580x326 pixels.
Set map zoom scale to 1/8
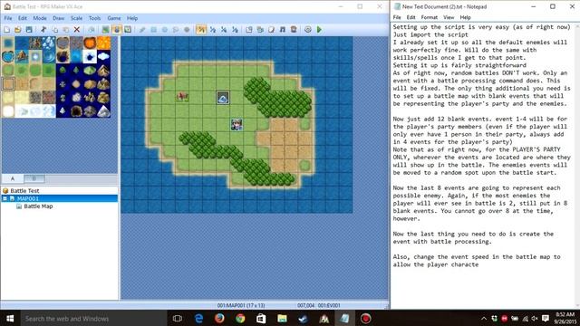pyautogui.click(x=235, y=30)
